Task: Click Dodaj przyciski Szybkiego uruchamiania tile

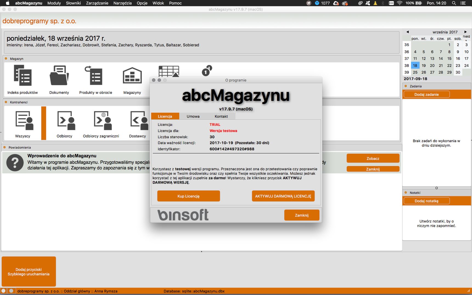Action: coord(29,272)
